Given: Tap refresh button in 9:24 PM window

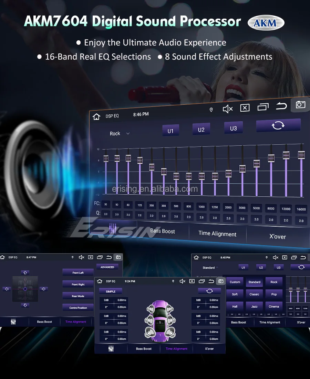Looking at the screenshot, I should (209, 291).
